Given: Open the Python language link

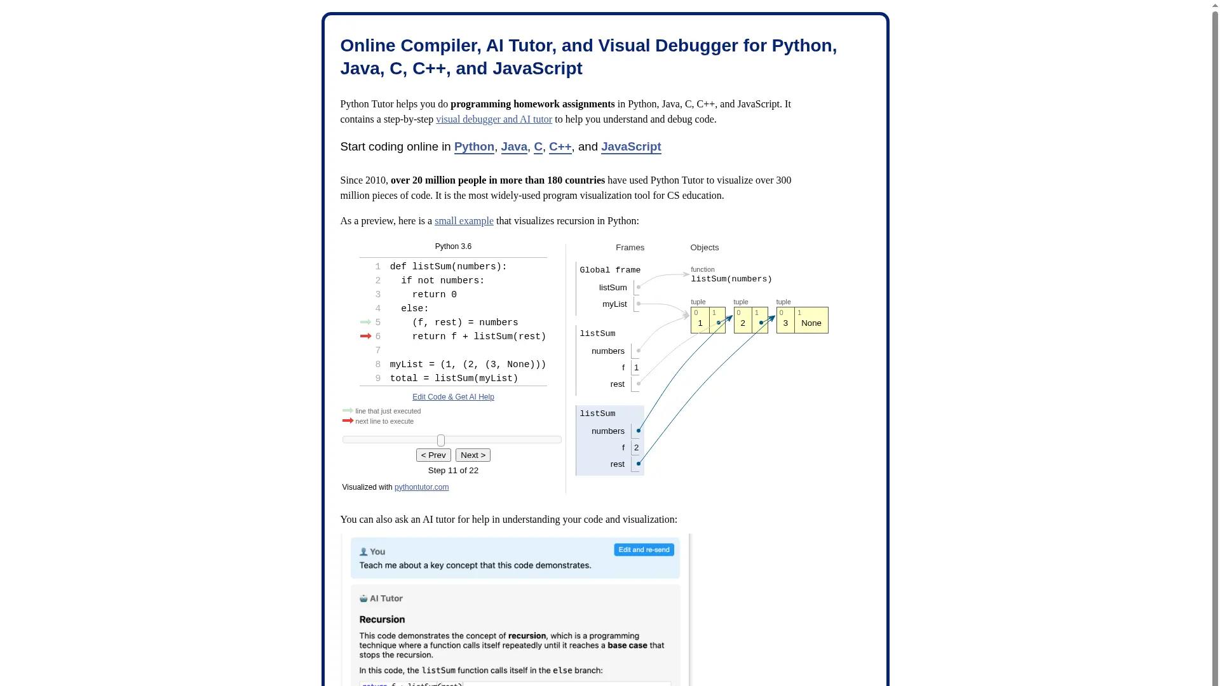Looking at the screenshot, I should coord(473,147).
